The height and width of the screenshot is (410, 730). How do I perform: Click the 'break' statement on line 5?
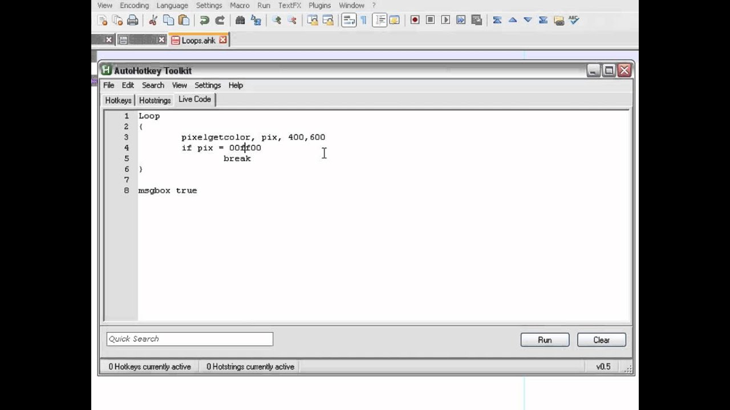[237, 158]
